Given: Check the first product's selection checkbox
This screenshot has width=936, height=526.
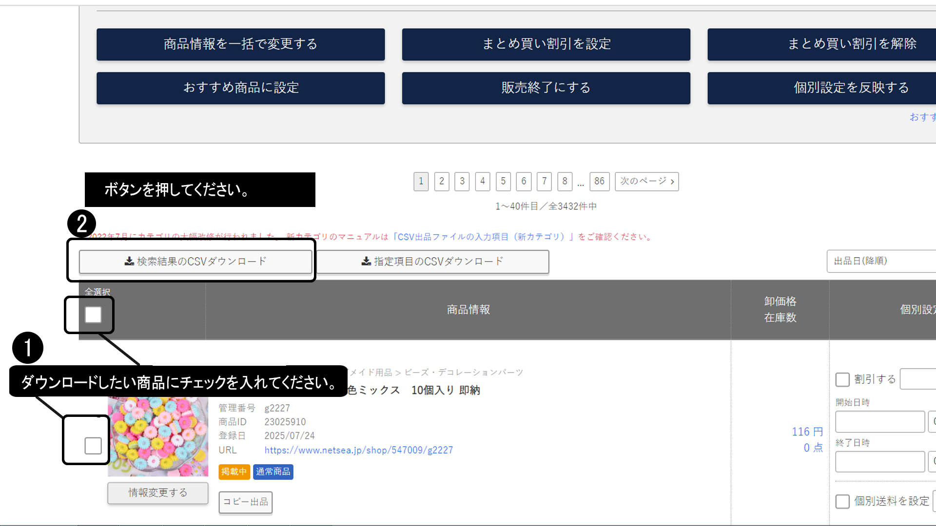Looking at the screenshot, I should [x=93, y=445].
